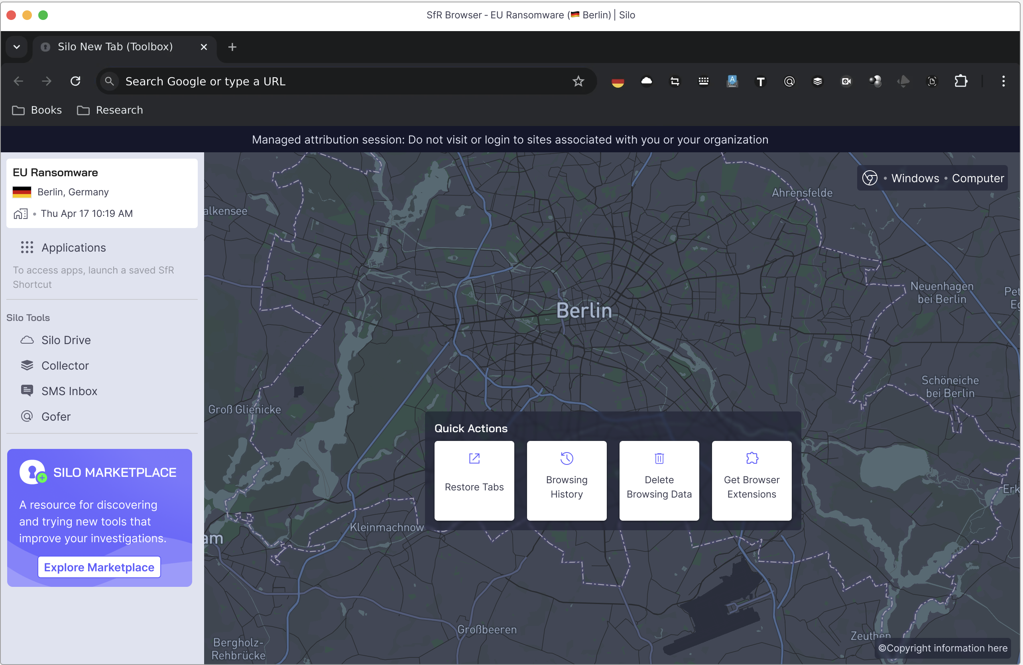Open the Extensions puzzle piece icon
Screen dimensions: 1023x665
[x=961, y=81]
